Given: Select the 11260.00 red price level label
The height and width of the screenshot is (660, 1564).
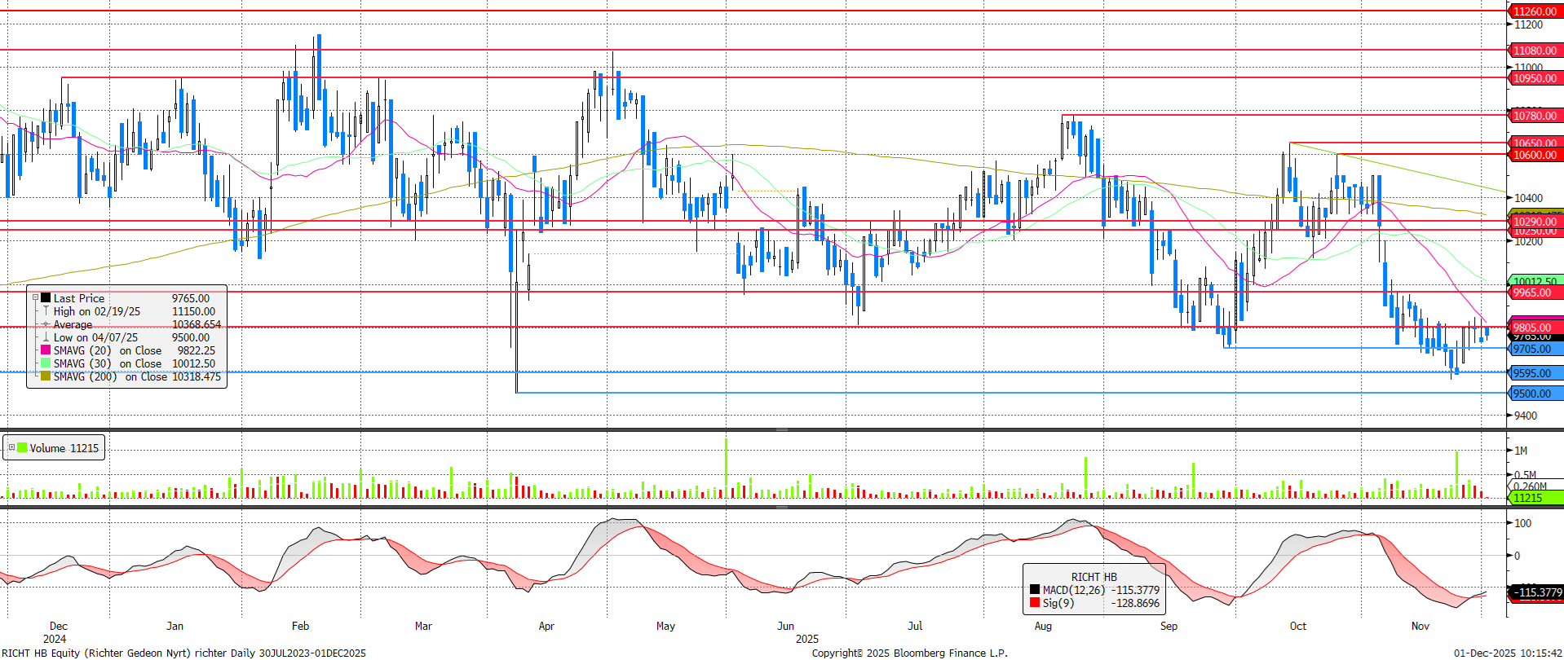Looking at the screenshot, I should (1534, 11).
